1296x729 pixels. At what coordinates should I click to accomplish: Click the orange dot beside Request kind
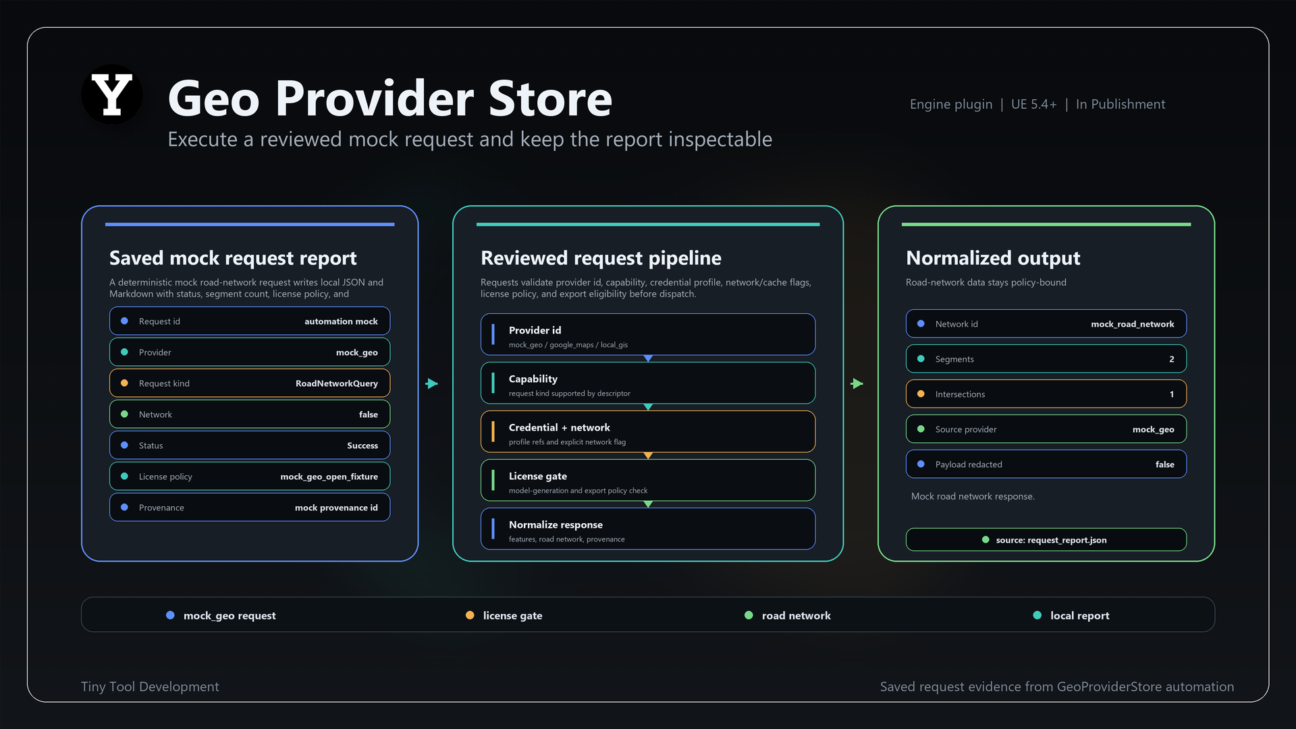pyautogui.click(x=124, y=383)
